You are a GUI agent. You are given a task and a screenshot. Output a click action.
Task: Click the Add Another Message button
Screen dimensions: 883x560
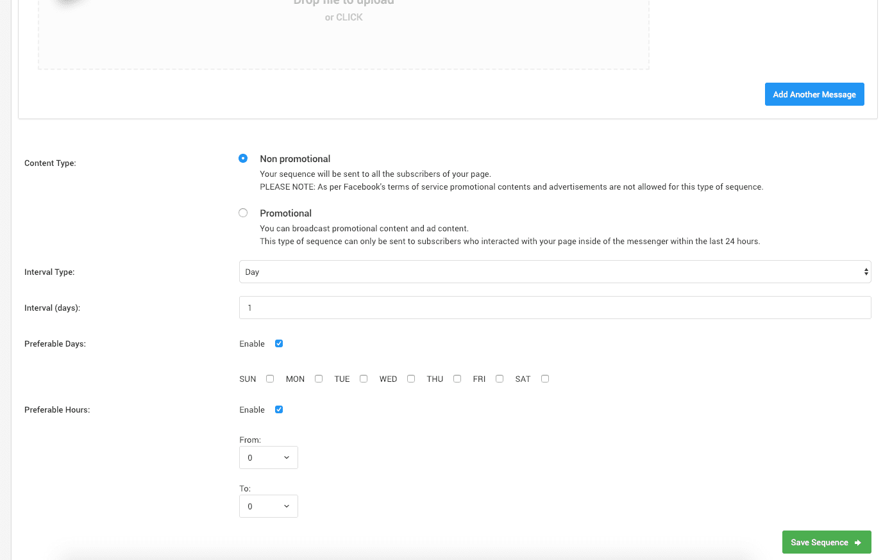[x=814, y=94]
